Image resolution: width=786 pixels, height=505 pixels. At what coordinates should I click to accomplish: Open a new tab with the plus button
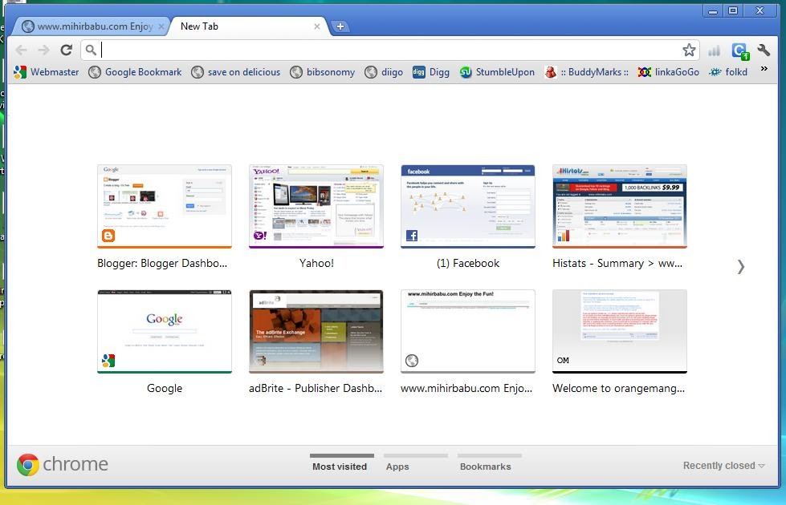(340, 26)
